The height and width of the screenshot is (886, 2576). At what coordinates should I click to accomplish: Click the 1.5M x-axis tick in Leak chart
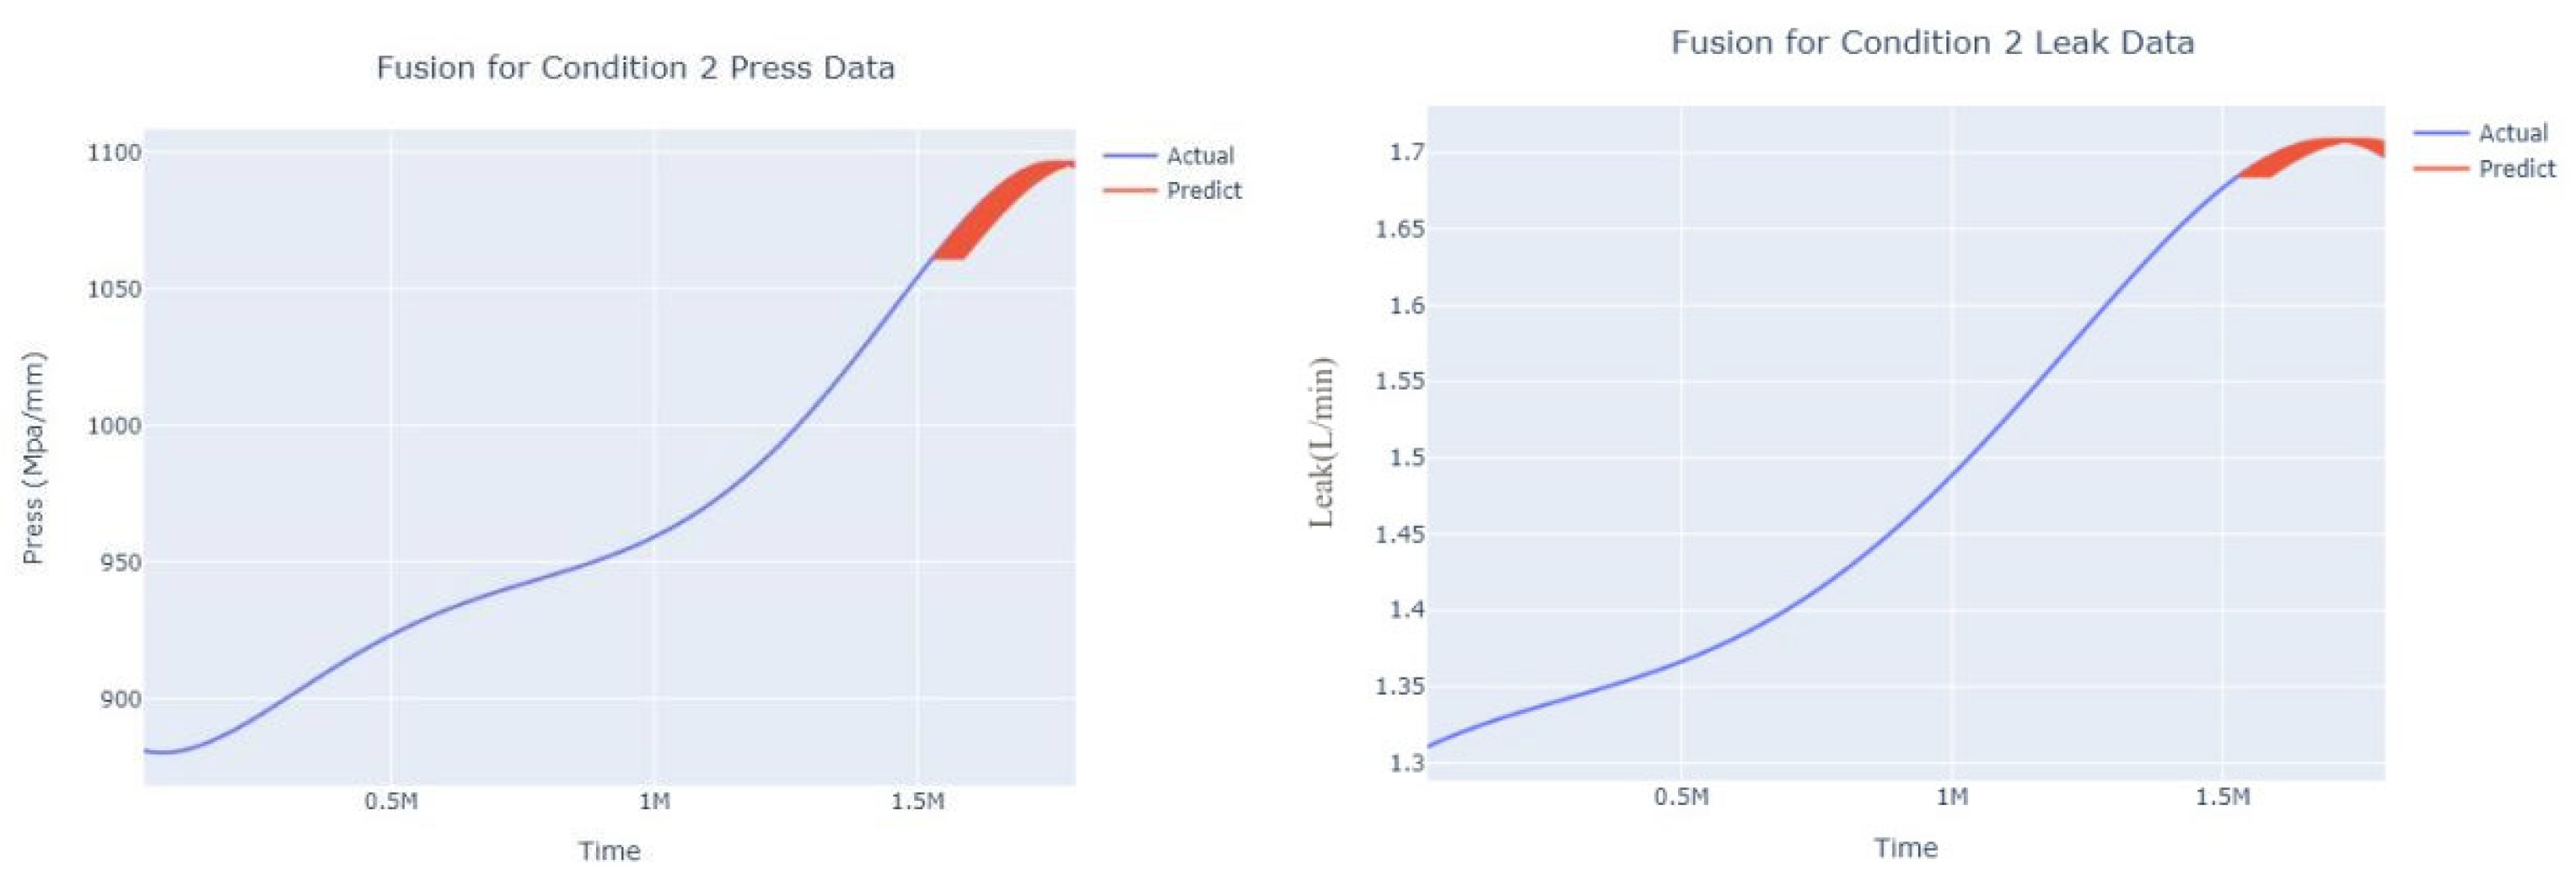[x=2222, y=797]
